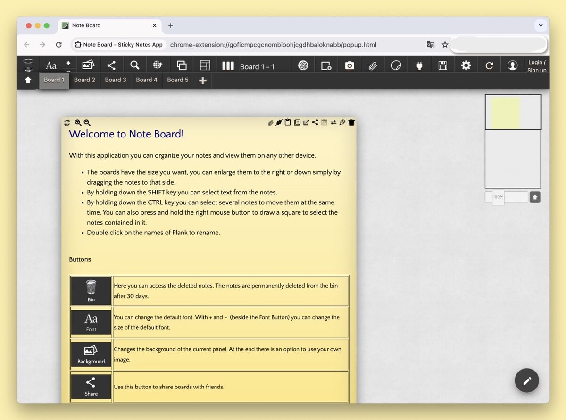Click the note's swap arrows icon
Viewport: 566px width, 420px height.
click(x=333, y=122)
